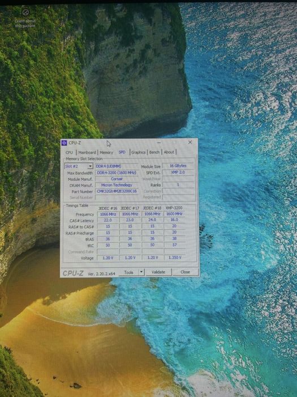Select the SPD tab
This screenshot has width=297, height=397.
click(x=122, y=152)
